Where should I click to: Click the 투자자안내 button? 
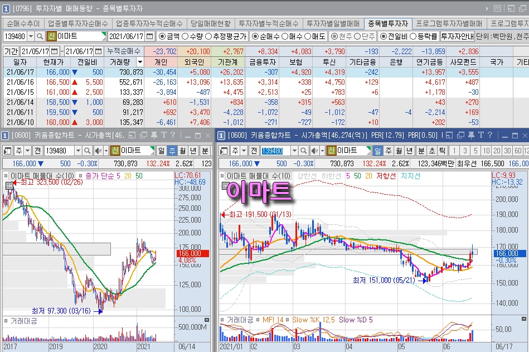click(x=457, y=36)
